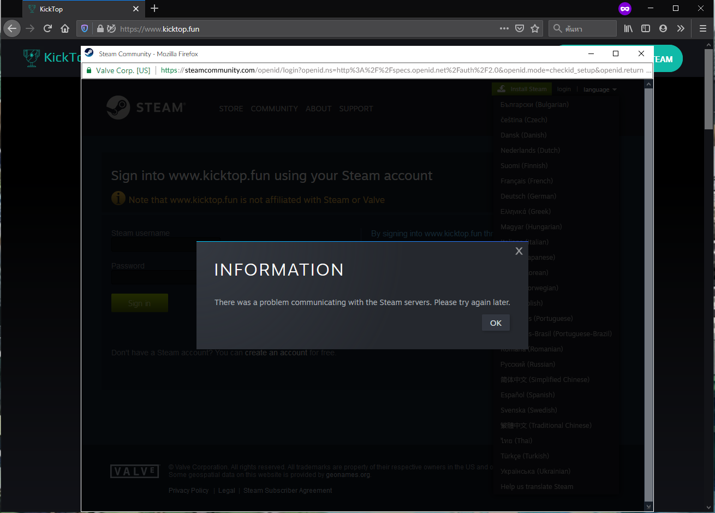Viewport: 715px width, 513px height.
Task: Pick Suomi (Finnish) language
Action: click(x=524, y=165)
